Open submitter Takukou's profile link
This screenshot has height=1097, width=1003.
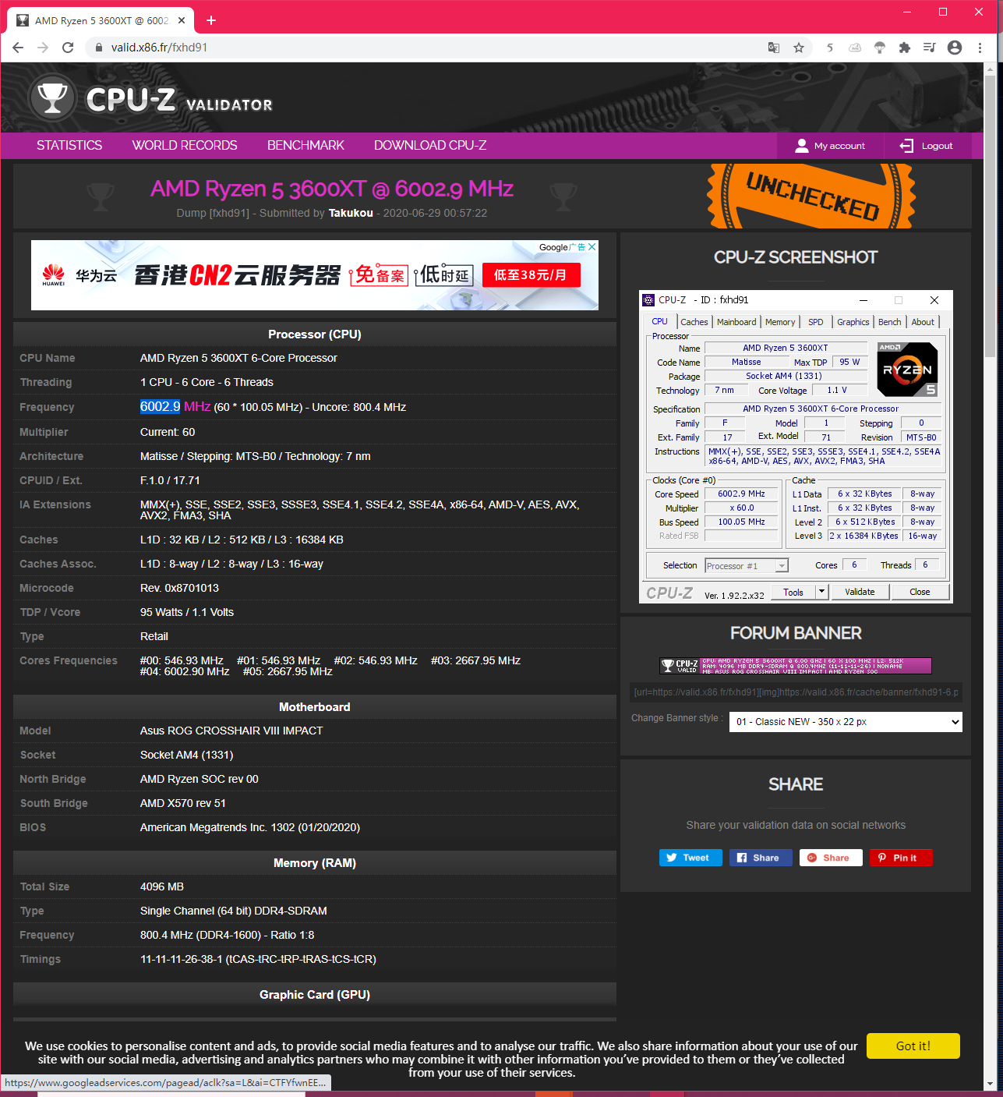[351, 213]
